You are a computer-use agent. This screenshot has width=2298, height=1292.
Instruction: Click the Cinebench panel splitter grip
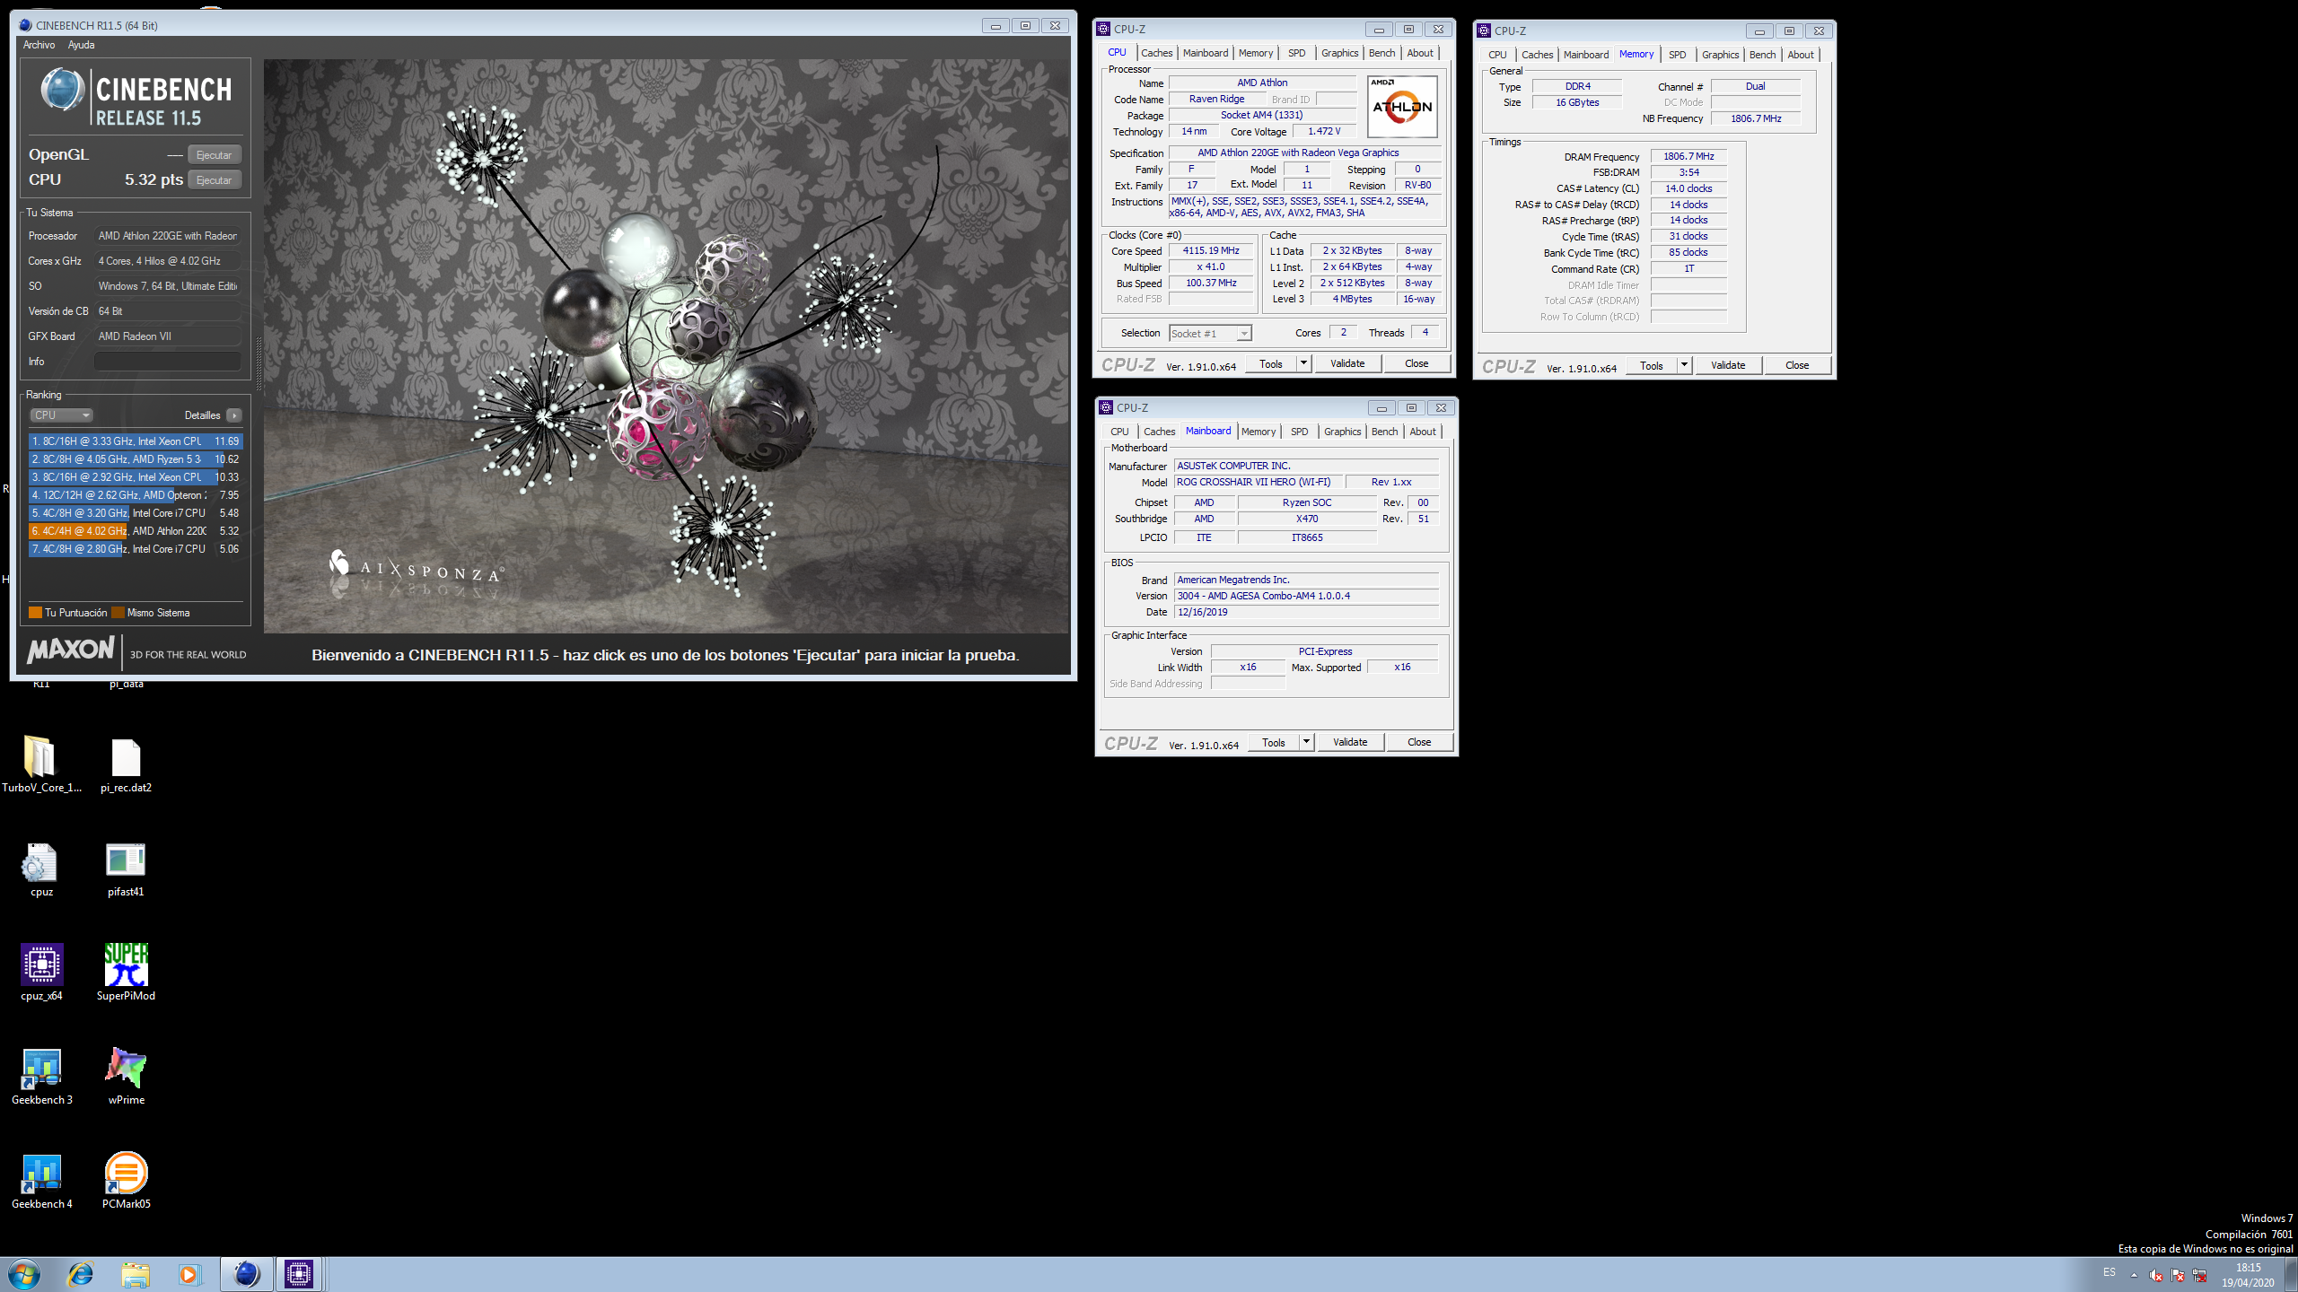tap(259, 363)
